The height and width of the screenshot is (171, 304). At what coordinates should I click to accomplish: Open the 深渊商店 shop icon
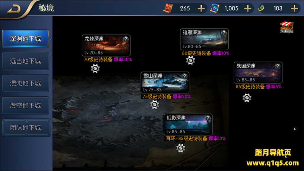pos(287,27)
